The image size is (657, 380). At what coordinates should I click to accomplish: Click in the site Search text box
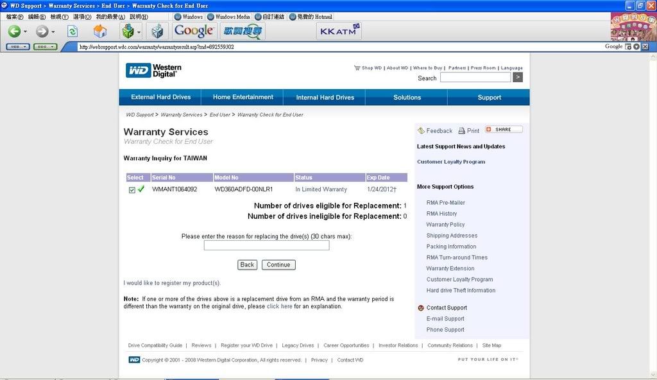(x=475, y=77)
